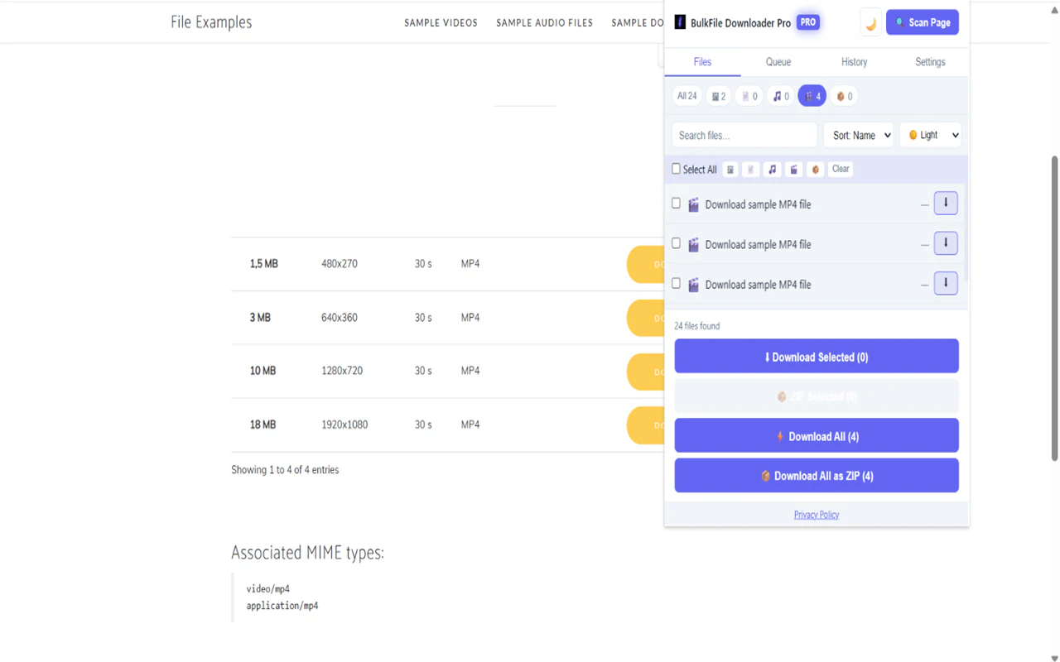Check the first MP4 file checkbox
This screenshot has width=1060, height=662.
click(x=676, y=203)
